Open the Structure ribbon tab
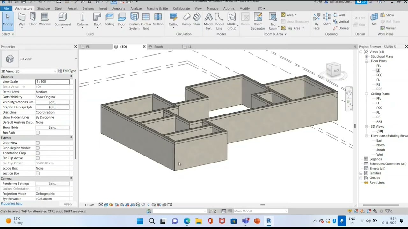This screenshot has width=408, height=229. coord(43,8)
